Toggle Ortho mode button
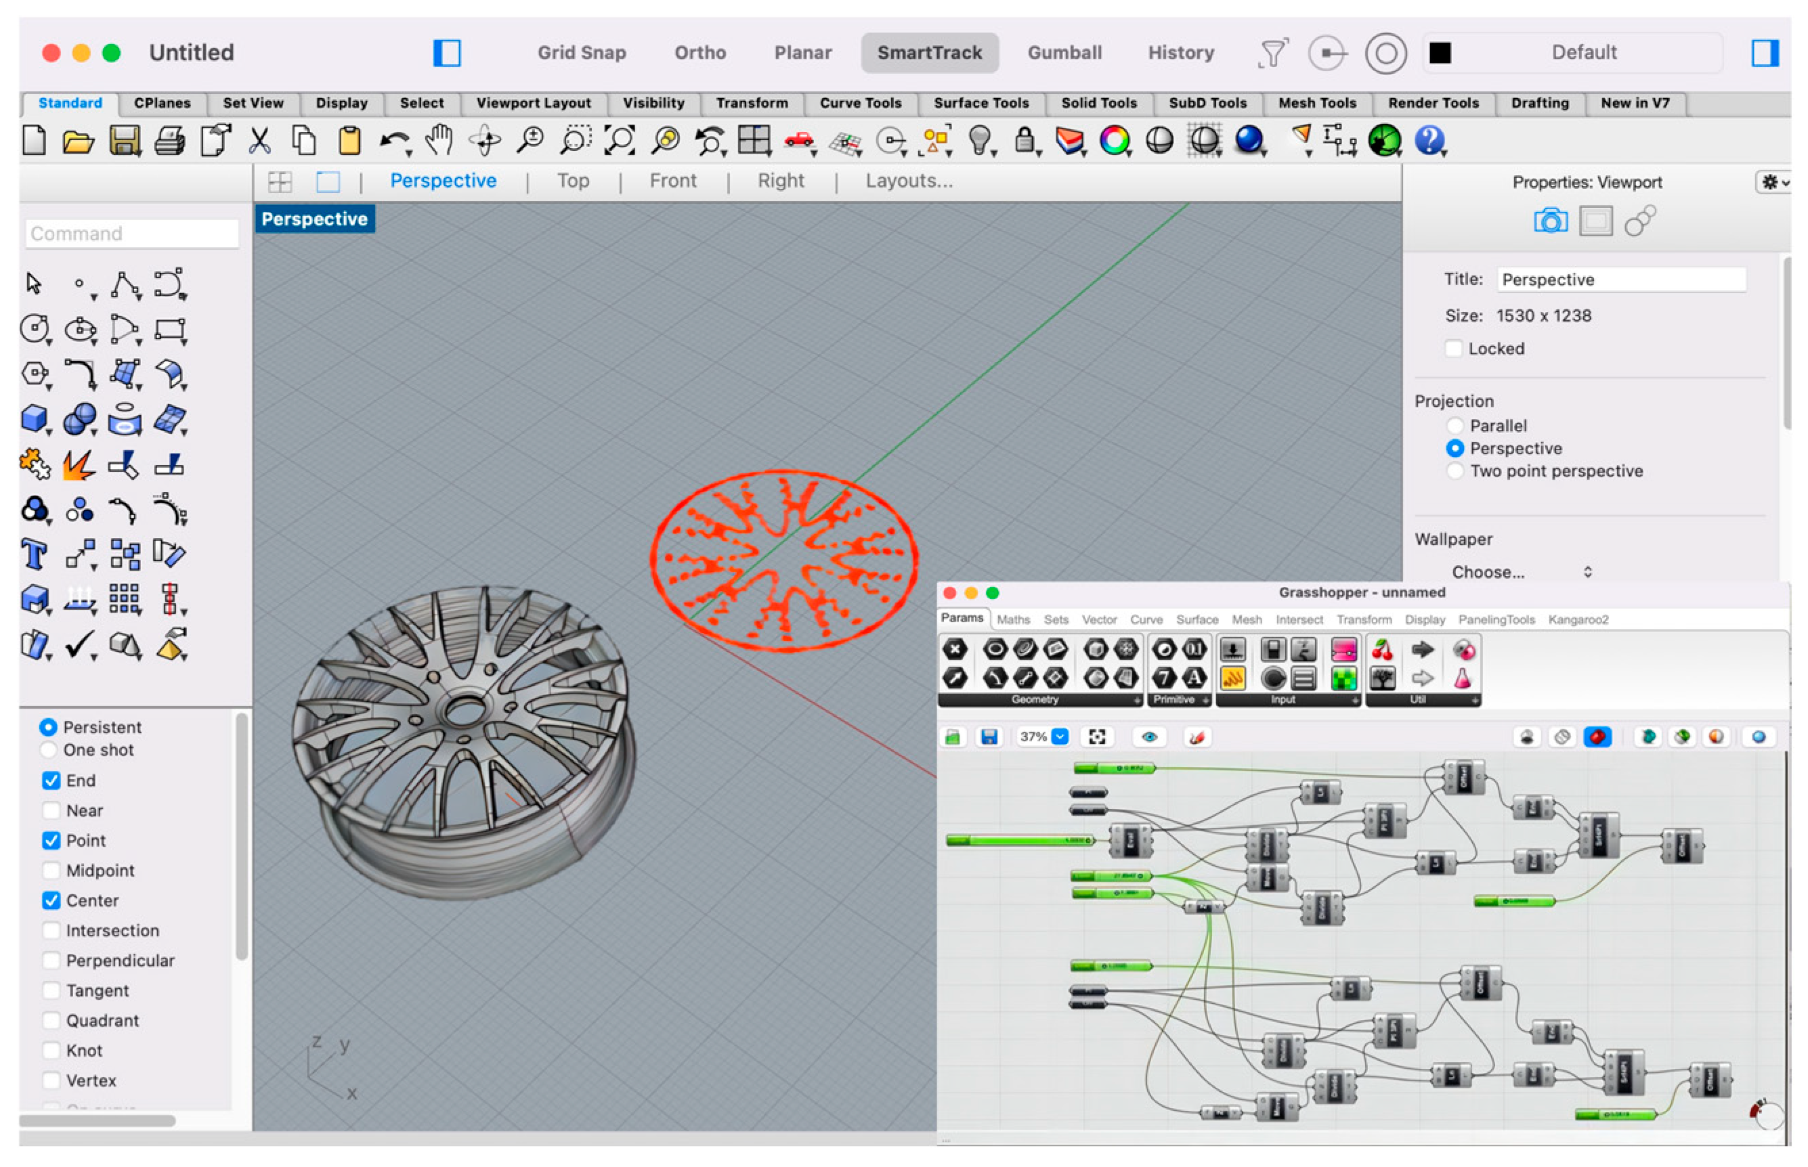 [x=699, y=52]
